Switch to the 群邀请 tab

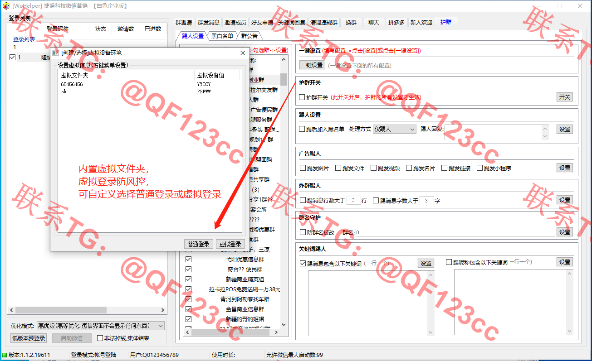point(184,22)
